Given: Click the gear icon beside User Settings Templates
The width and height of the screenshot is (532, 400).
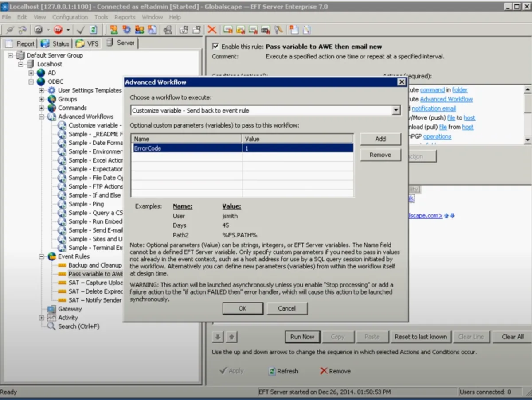Looking at the screenshot, I should 52,90.
